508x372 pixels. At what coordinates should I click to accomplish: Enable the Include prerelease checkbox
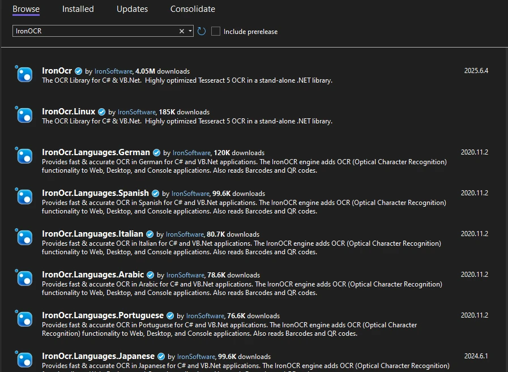point(216,31)
